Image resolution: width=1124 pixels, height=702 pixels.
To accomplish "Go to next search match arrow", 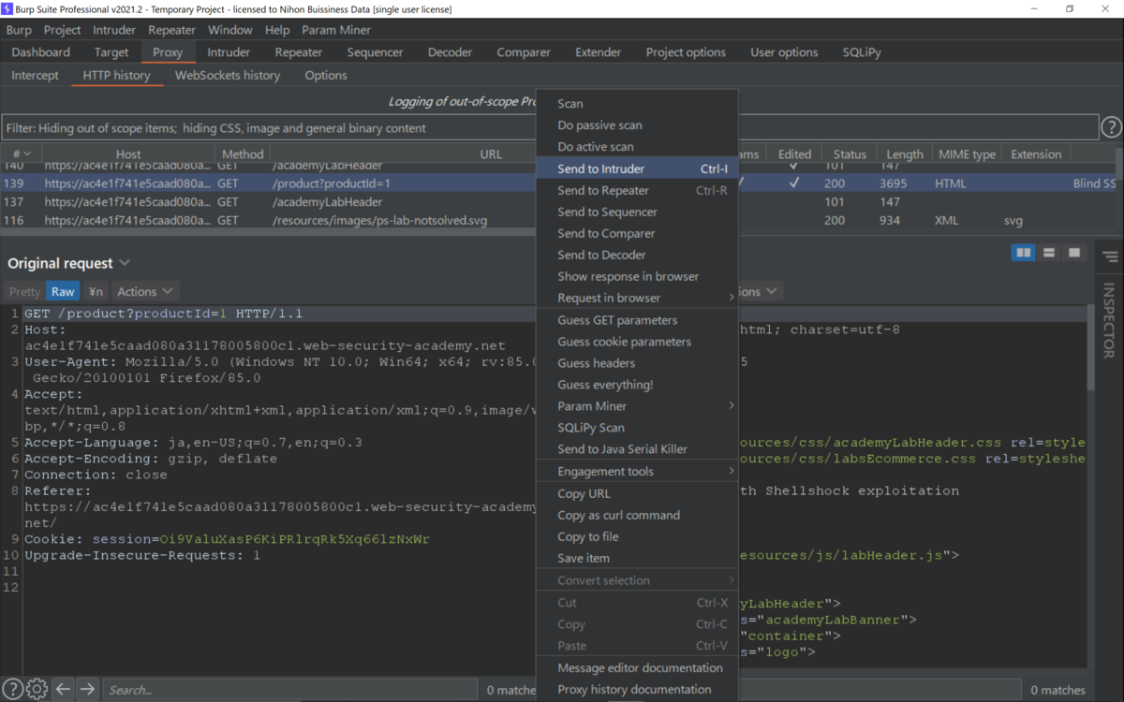I will 87,690.
